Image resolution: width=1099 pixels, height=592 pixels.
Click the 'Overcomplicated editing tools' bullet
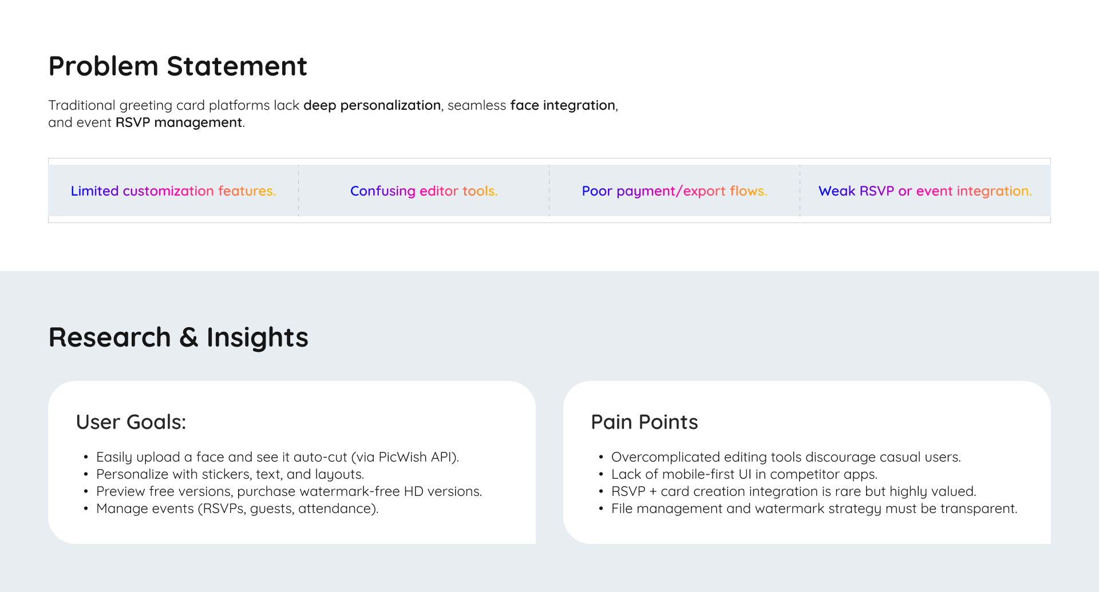pos(786,457)
